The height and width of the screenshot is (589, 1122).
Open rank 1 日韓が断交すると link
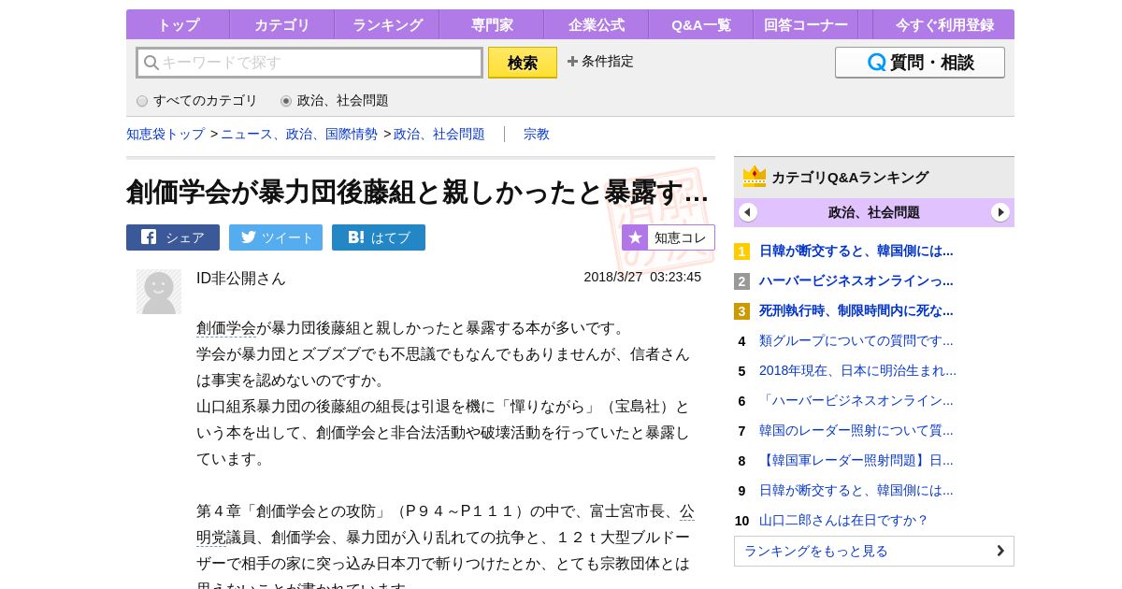pyautogui.click(x=856, y=251)
